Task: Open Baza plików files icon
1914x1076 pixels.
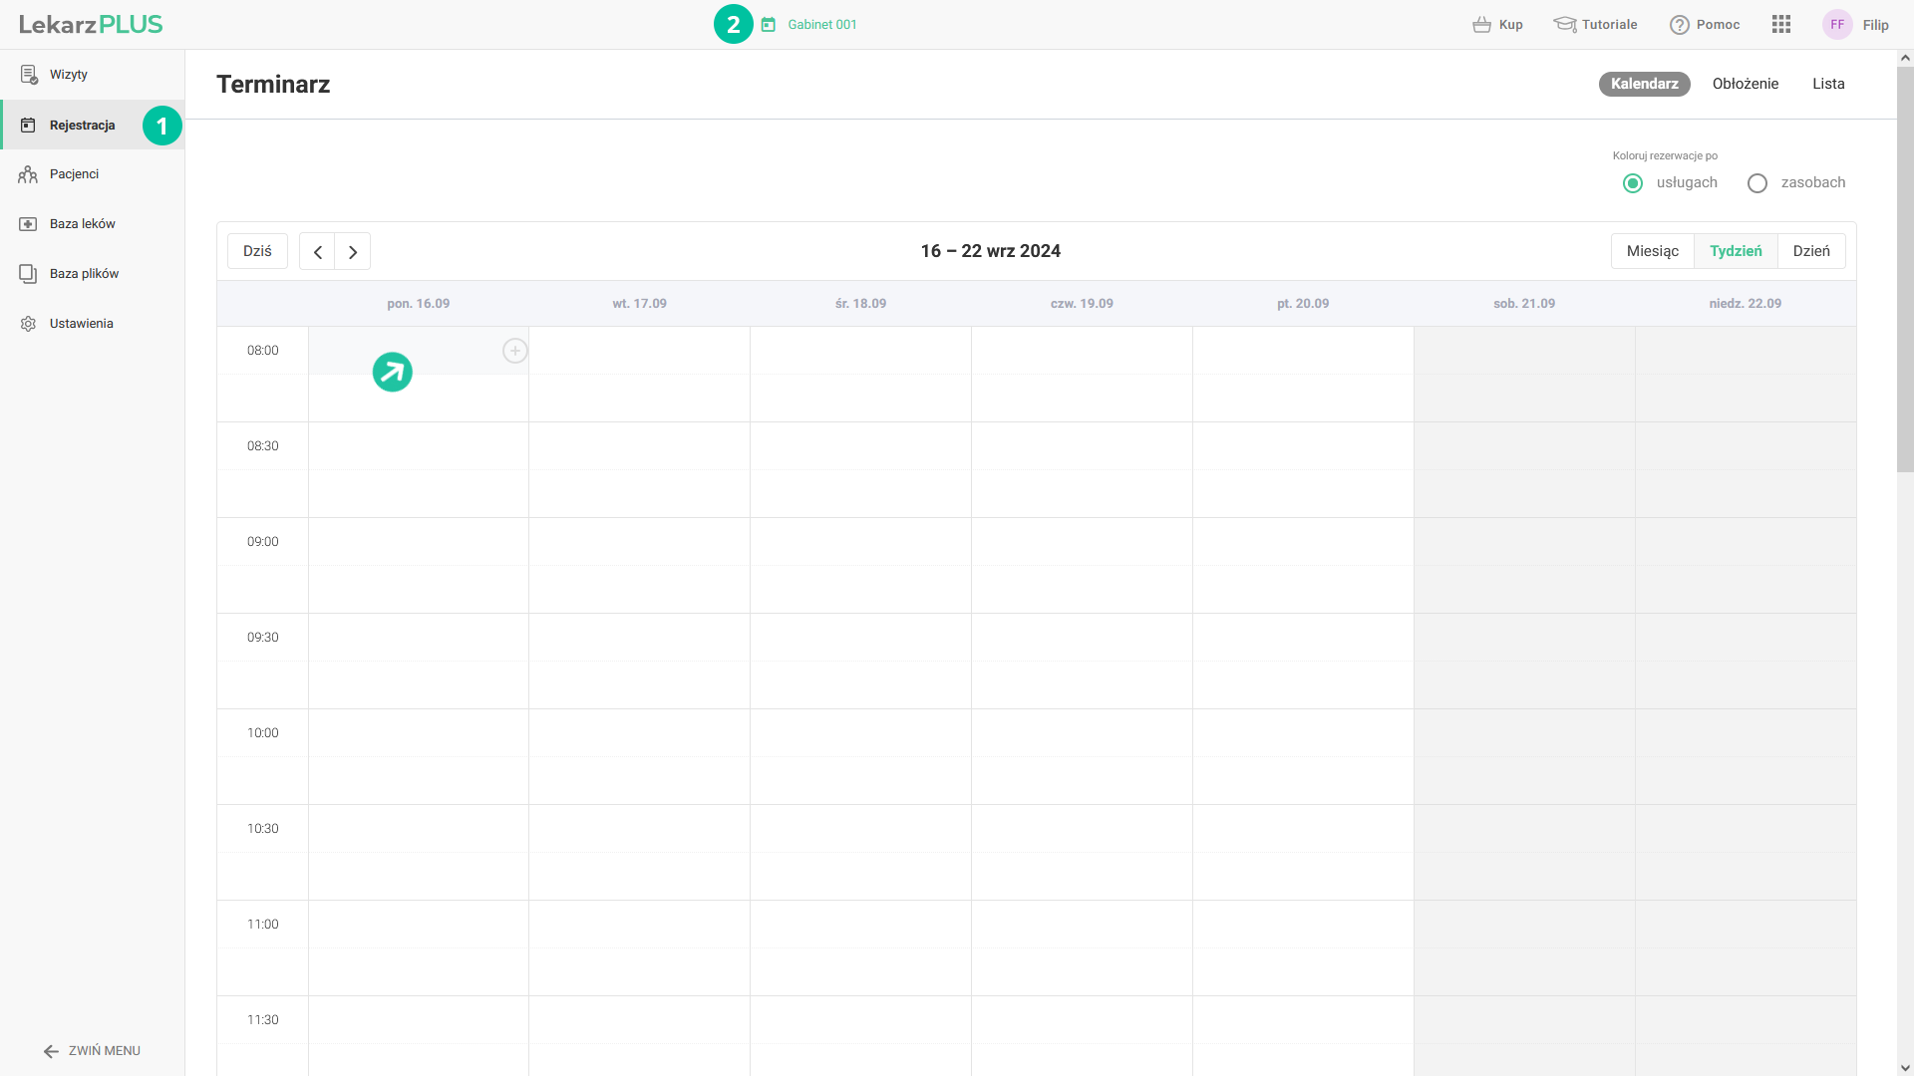Action: 28,274
